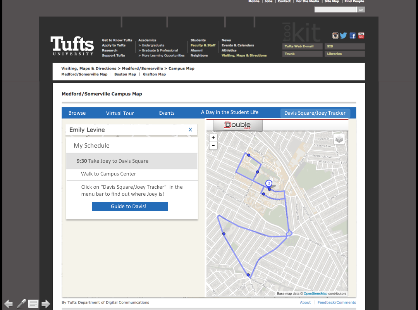Open the Libraries toolkit link
This screenshot has width=418, height=310.
[345, 53]
